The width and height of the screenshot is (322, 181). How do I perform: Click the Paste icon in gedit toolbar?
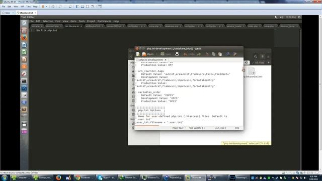(220, 54)
